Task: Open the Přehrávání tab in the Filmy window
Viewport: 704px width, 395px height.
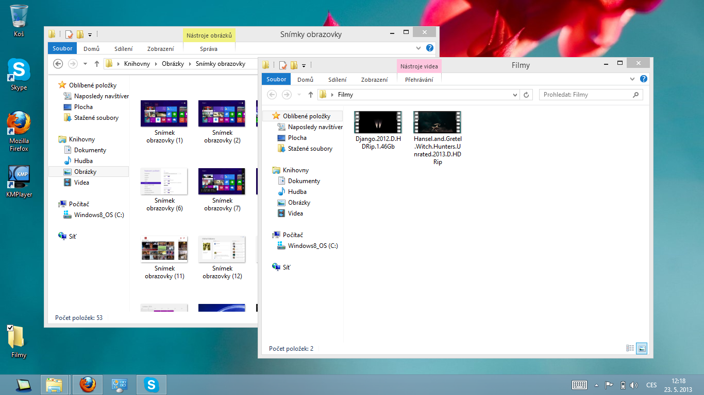Action: (419, 80)
